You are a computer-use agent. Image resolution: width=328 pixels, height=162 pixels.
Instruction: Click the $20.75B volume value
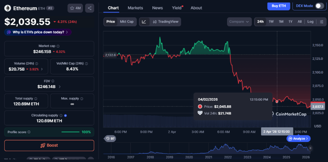click(x=16, y=69)
